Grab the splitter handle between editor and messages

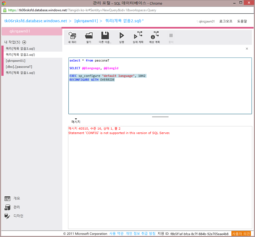pos(160,117)
